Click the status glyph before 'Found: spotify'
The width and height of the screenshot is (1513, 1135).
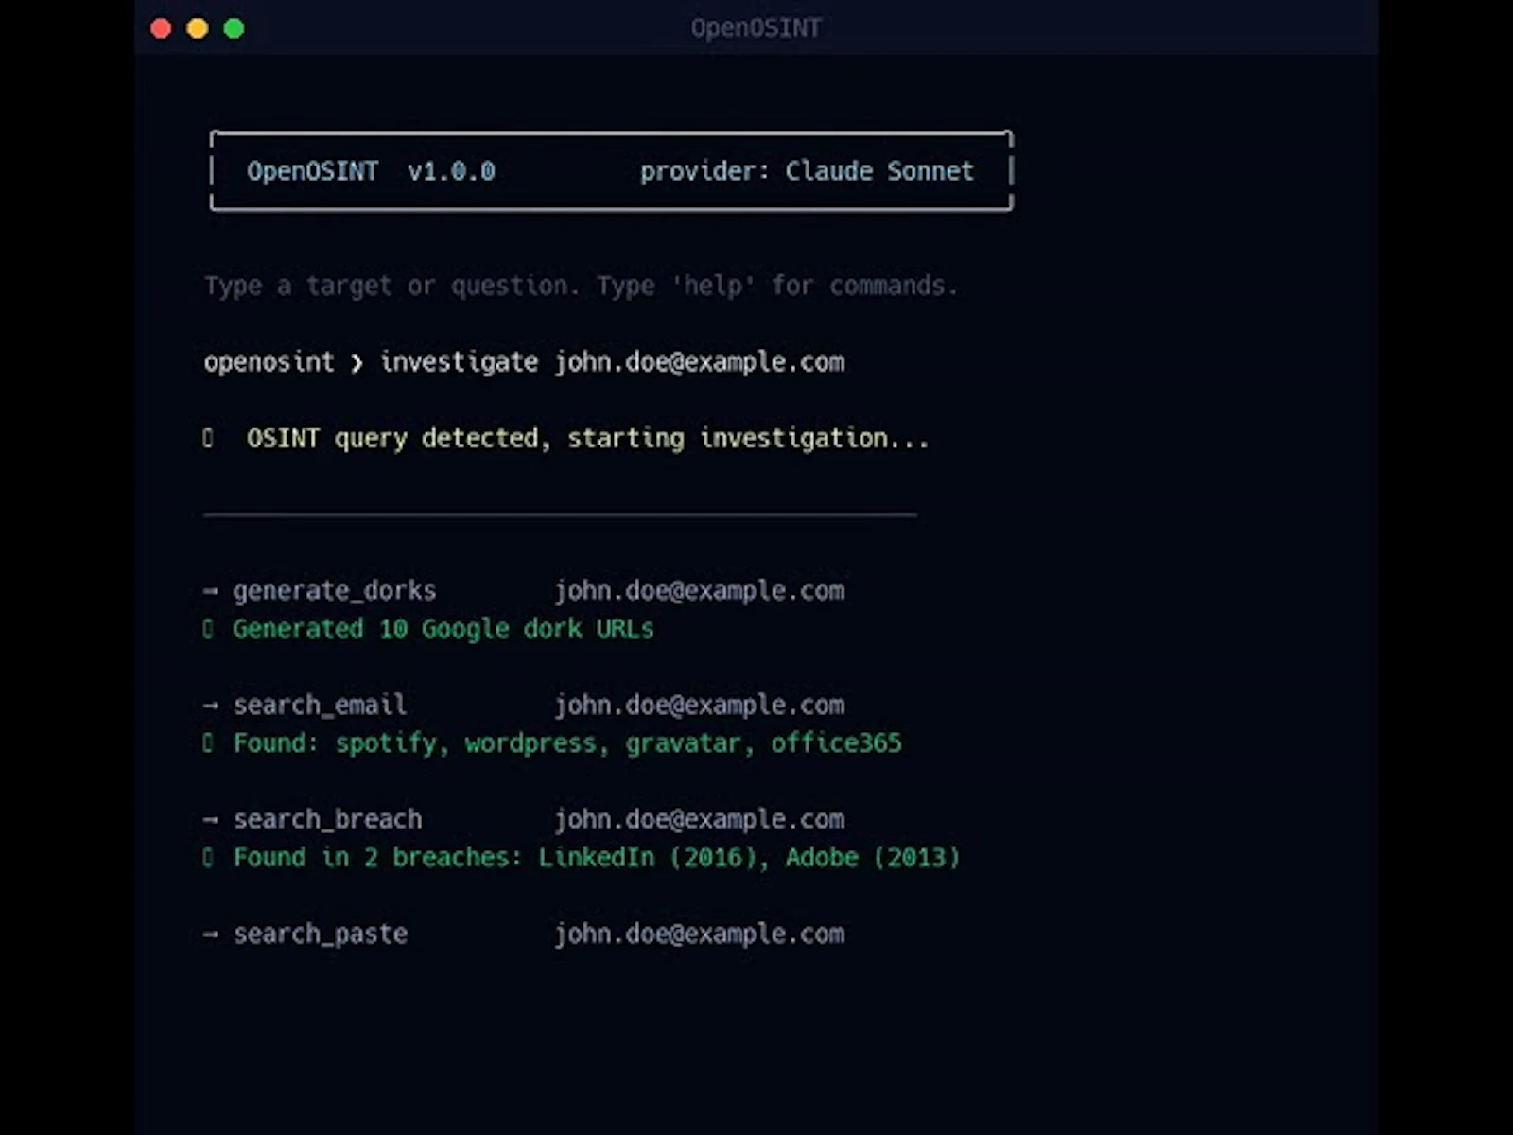208,743
